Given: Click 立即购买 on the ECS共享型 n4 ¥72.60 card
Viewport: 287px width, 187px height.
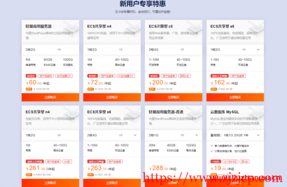Looking at the screenshot, I should 112,97.
